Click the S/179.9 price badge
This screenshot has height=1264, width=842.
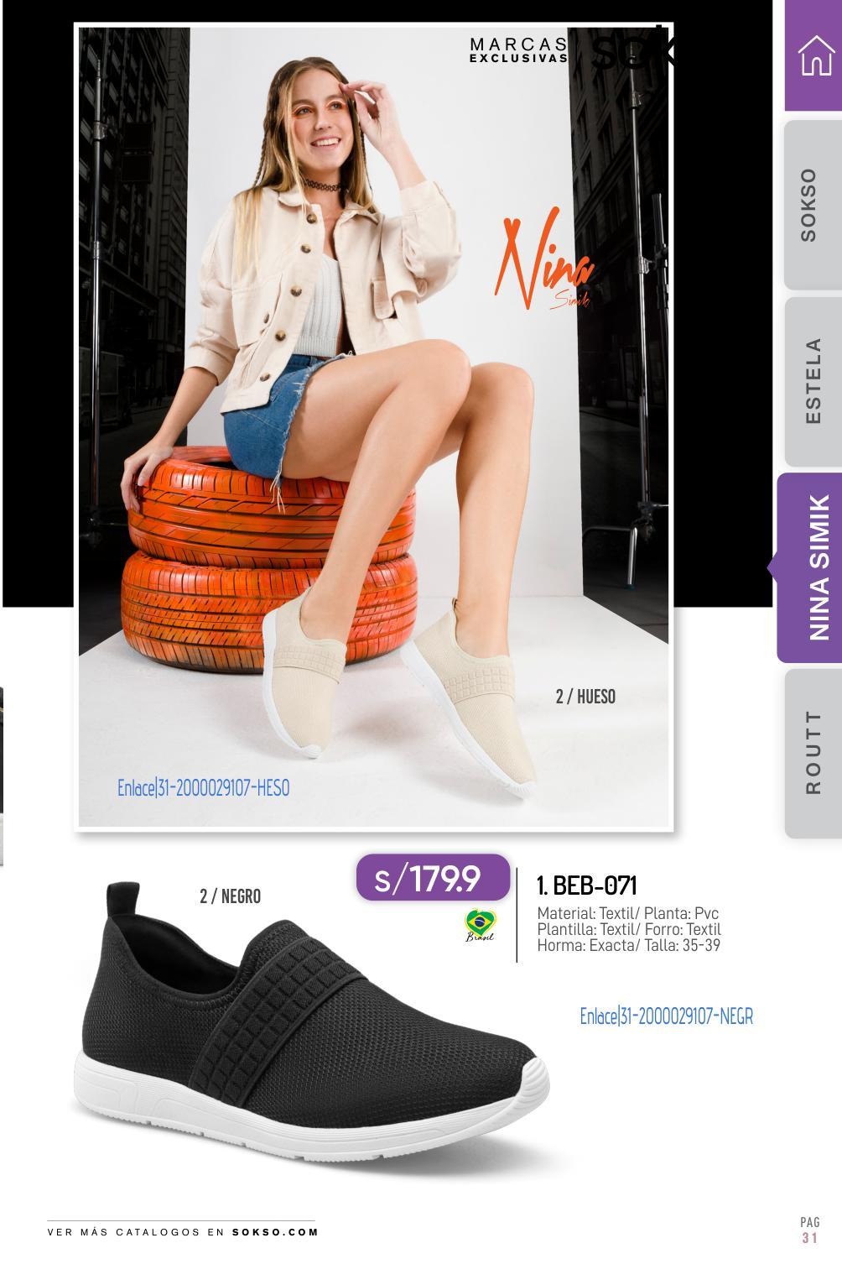tap(433, 878)
